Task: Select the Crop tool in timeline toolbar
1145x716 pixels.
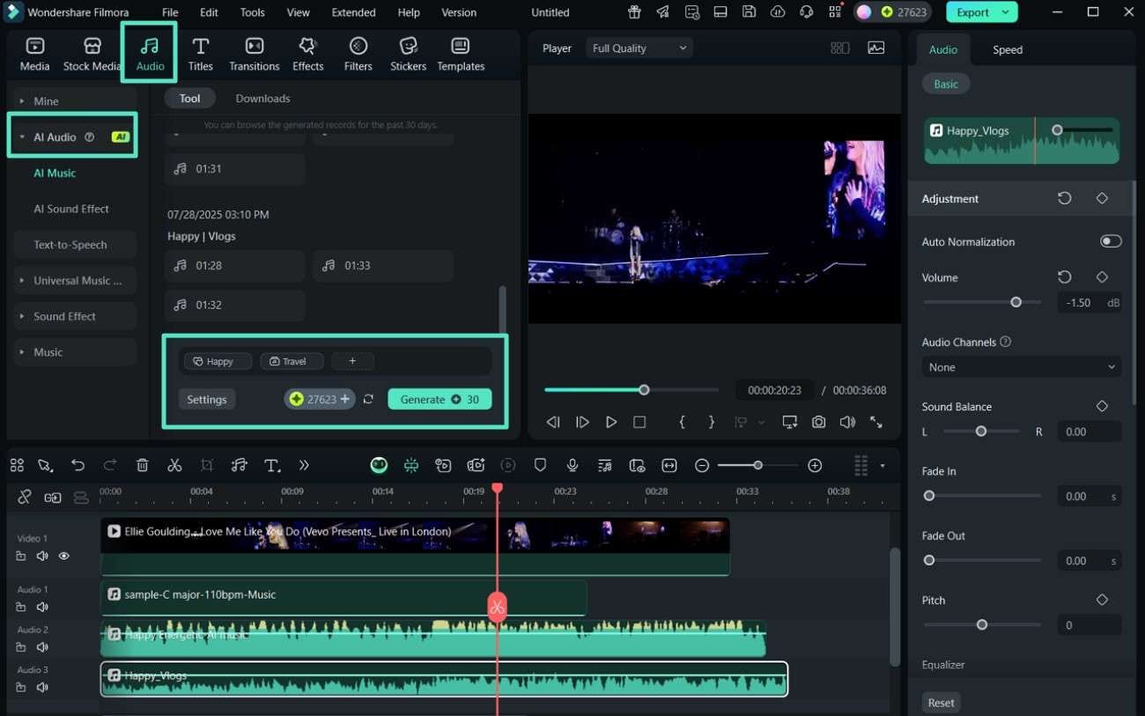Action: 207,465
